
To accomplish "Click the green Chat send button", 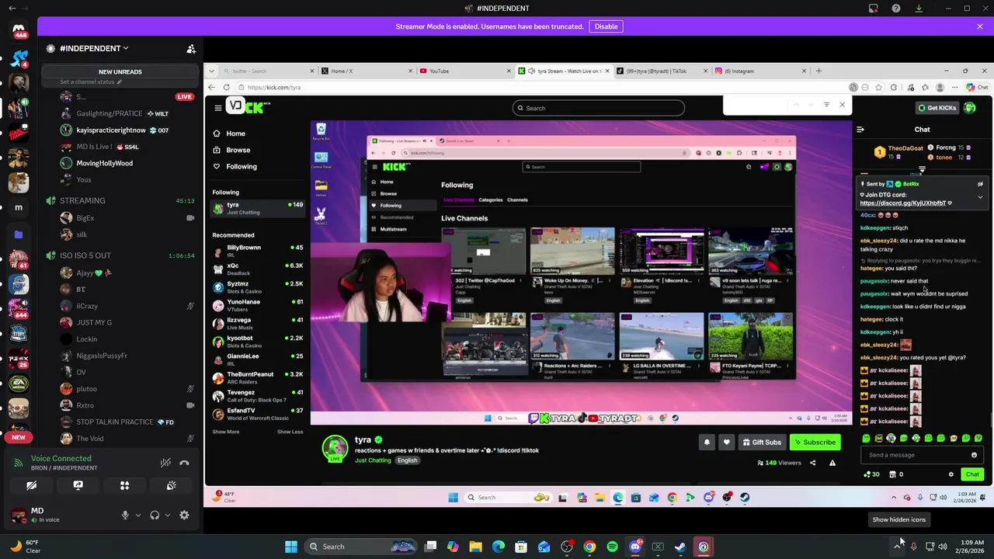I will tap(972, 474).
